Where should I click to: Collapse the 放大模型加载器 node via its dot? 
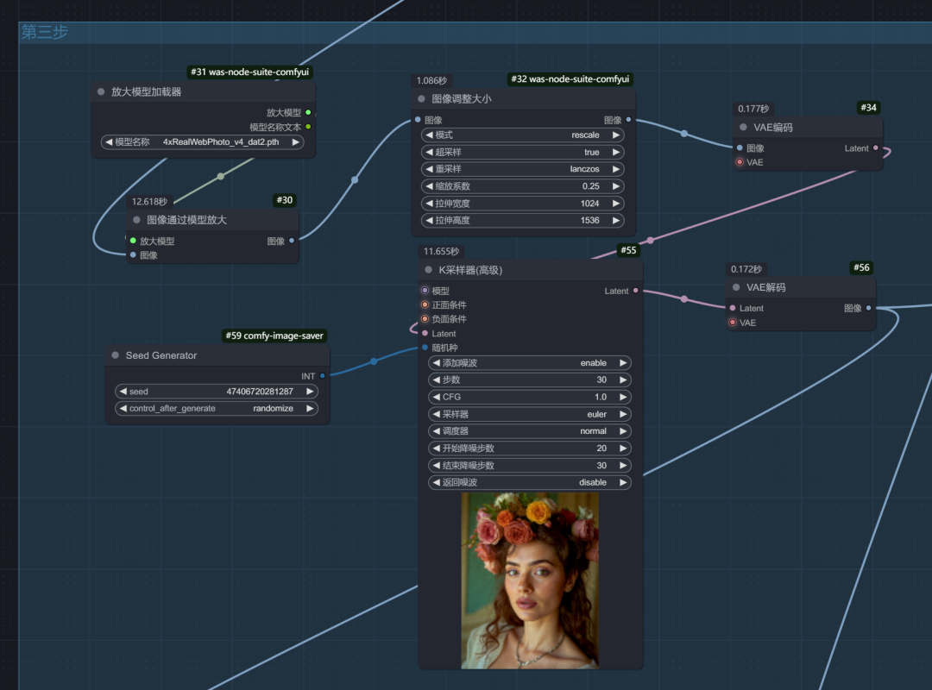coord(101,91)
